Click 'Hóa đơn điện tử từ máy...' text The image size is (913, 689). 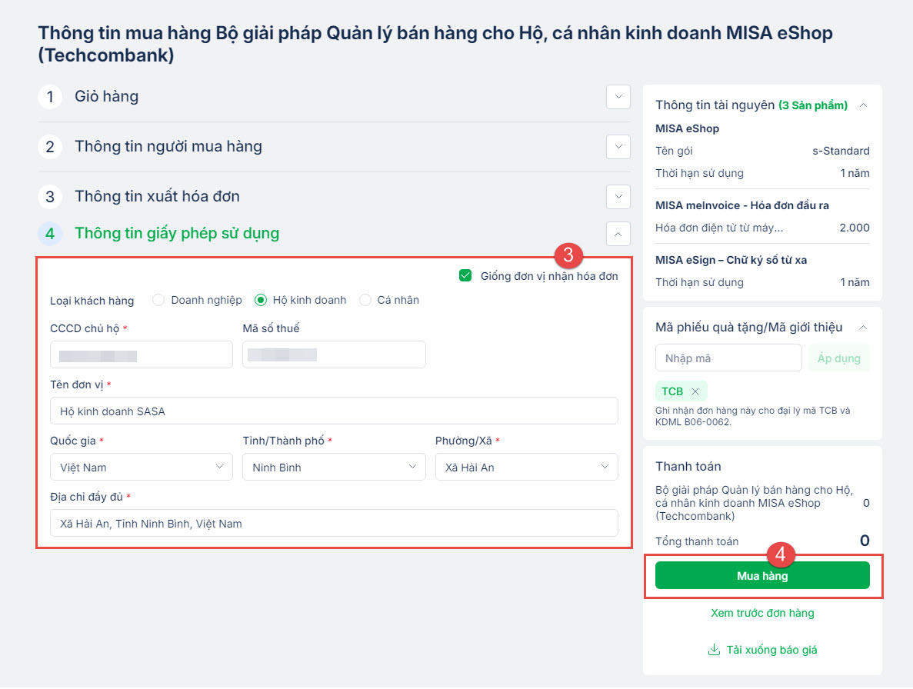click(x=719, y=228)
